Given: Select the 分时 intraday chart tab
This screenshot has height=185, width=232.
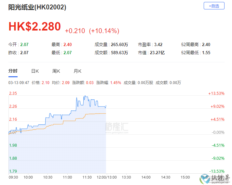Looking at the screenshot, I should pyautogui.click(x=13, y=71).
